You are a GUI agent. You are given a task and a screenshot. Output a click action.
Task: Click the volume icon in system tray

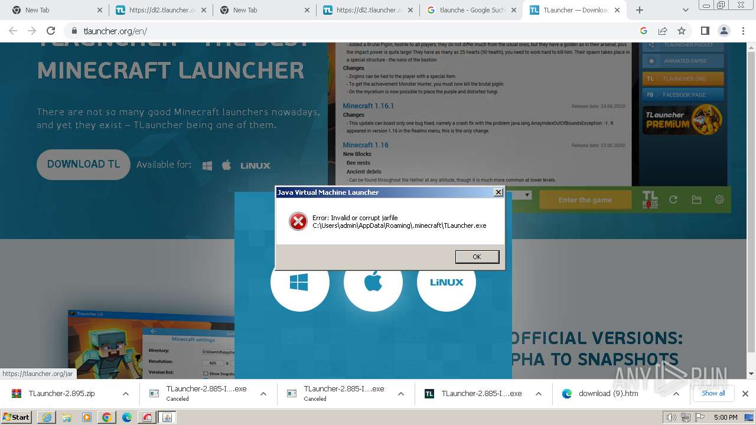coord(670,417)
